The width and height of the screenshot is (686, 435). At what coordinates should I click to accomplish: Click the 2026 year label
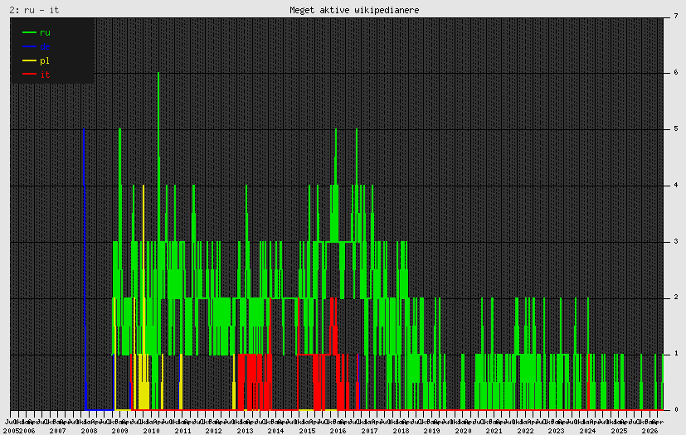pos(650,431)
